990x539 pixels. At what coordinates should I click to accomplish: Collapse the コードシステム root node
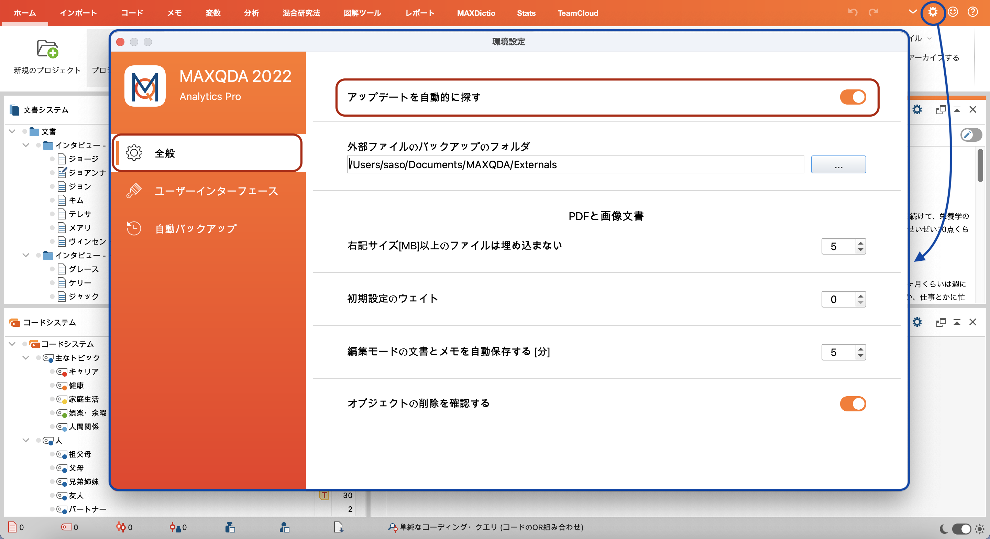click(12, 344)
